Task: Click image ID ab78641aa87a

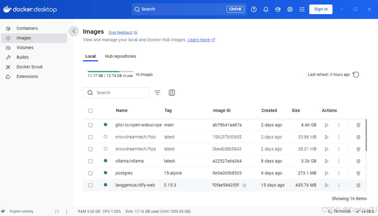Action: (x=227, y=125)
